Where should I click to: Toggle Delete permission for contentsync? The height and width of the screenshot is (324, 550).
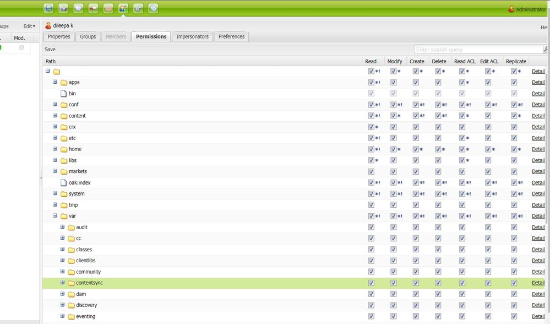click(x=438, y=283)
